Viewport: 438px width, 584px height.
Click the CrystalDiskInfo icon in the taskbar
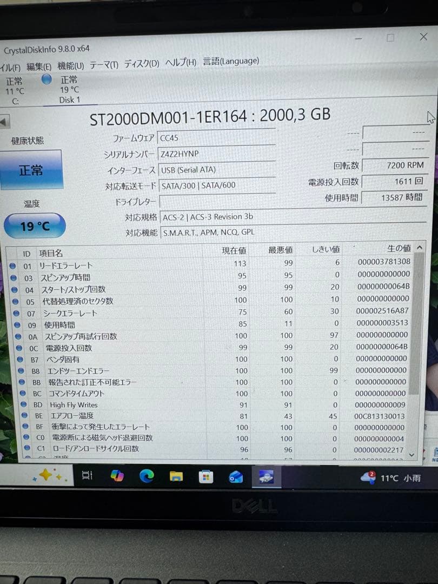pos(266,477)
